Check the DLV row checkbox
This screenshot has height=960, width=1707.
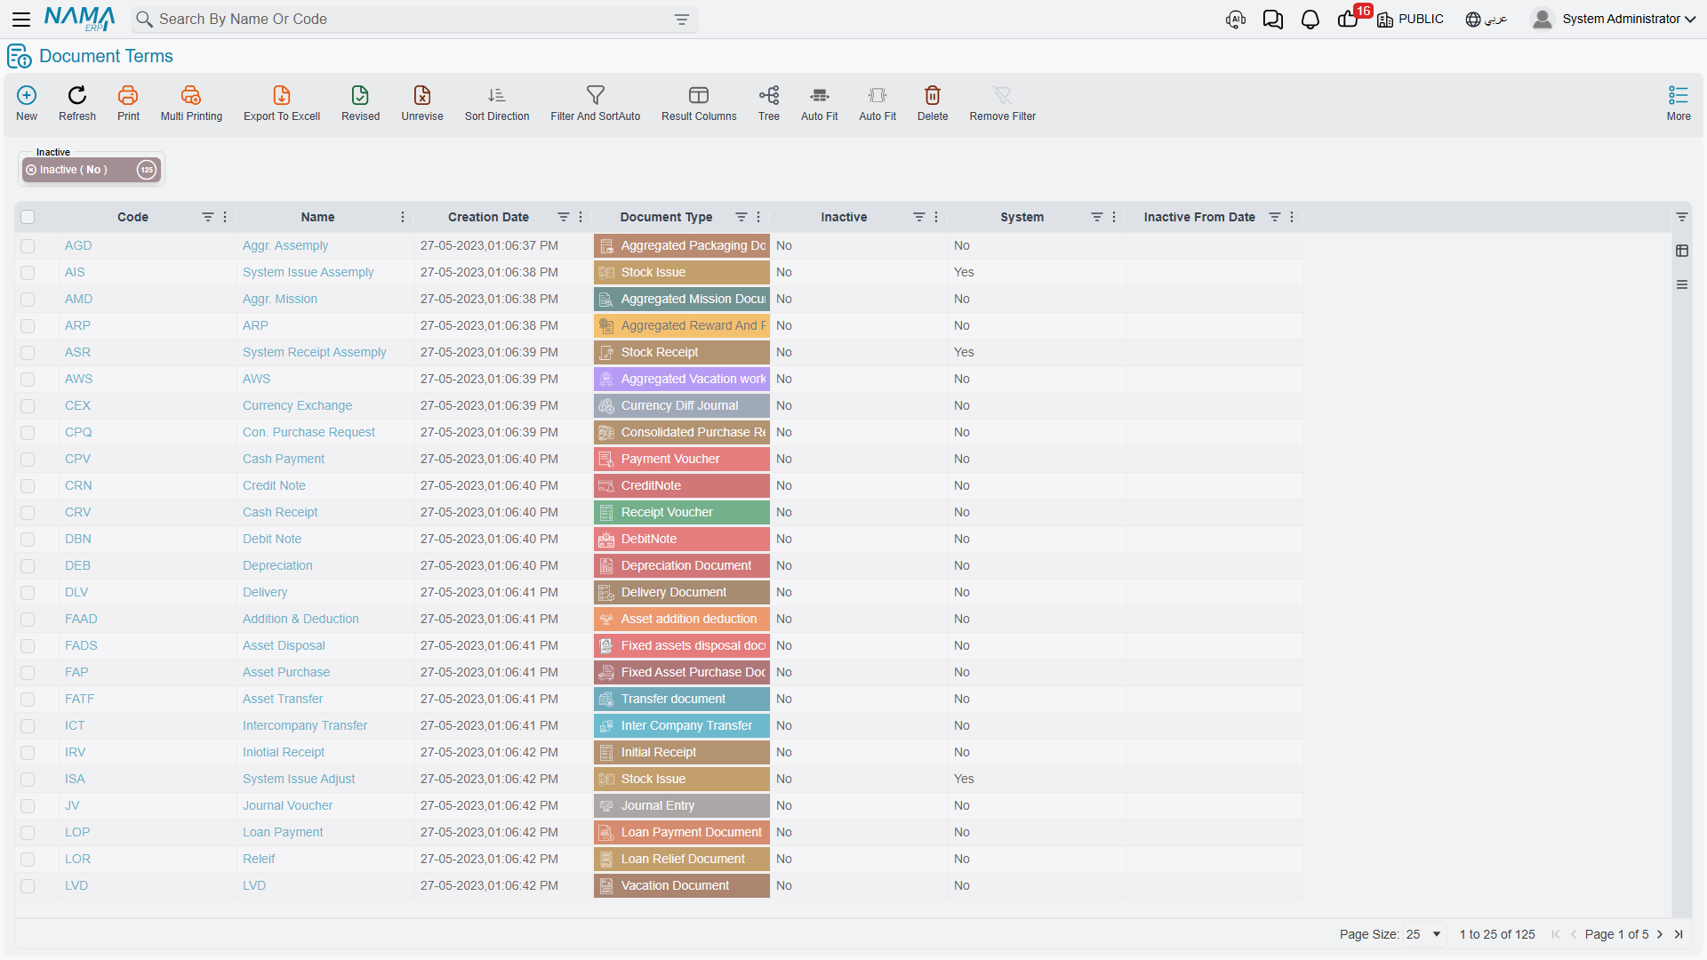click(28, 593)
